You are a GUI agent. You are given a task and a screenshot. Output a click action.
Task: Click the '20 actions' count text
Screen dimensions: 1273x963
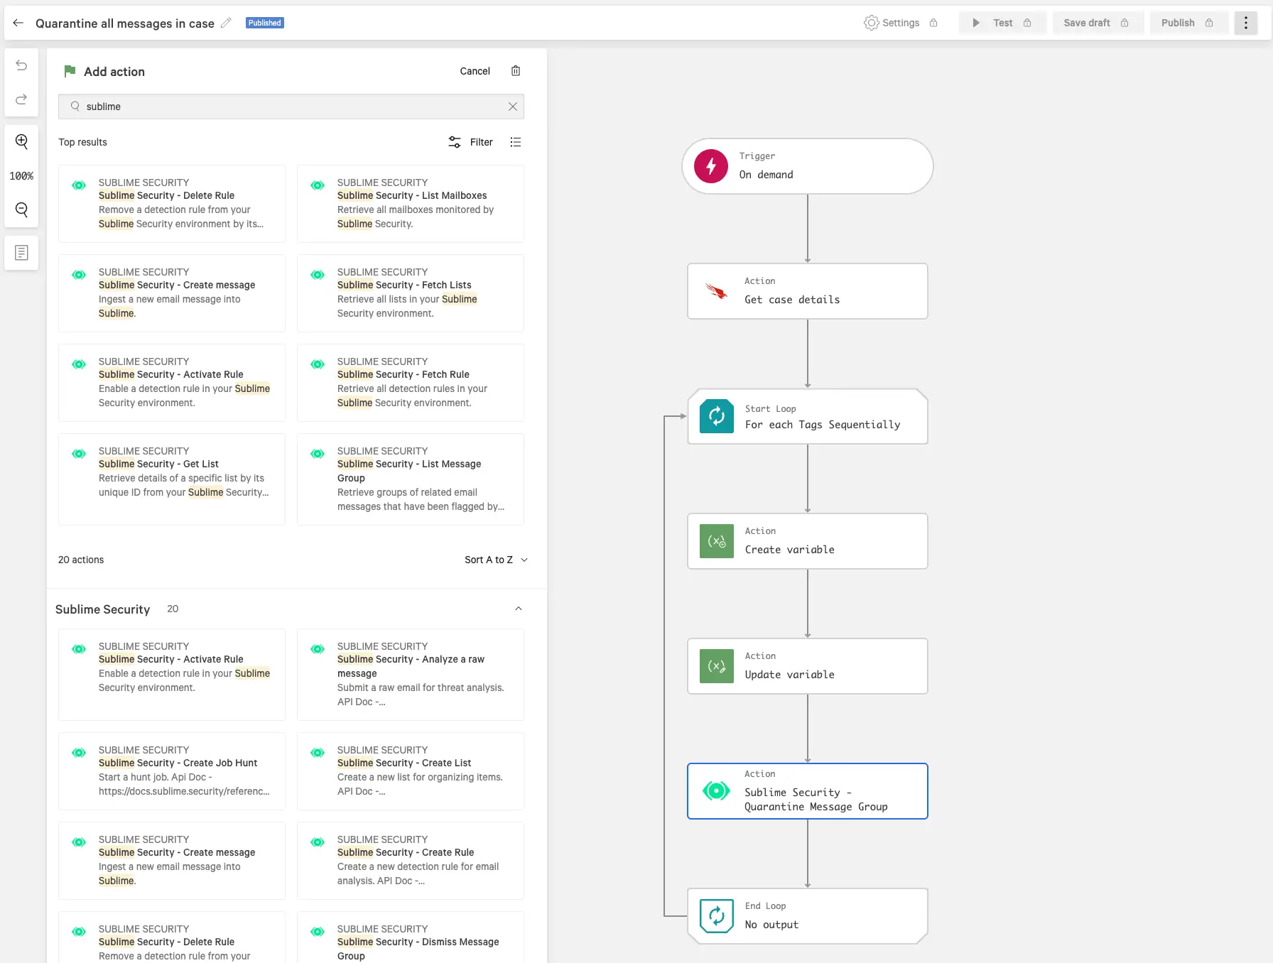[81, 560]
